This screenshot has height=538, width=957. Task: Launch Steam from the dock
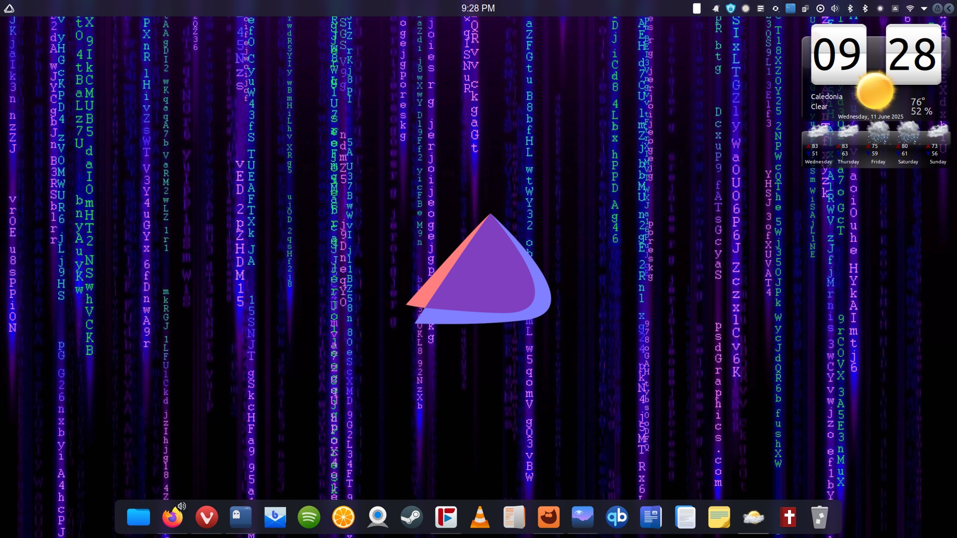[412, 517]
